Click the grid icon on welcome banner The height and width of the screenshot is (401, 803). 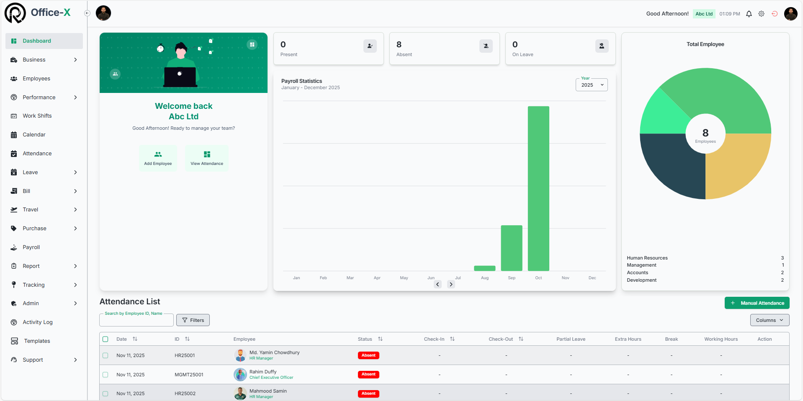(252, 44)
